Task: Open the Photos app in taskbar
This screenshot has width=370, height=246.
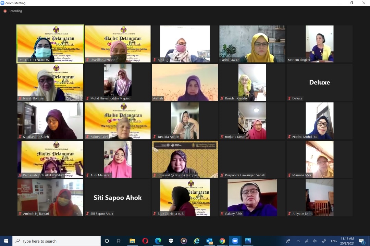Action: (248, 241)
